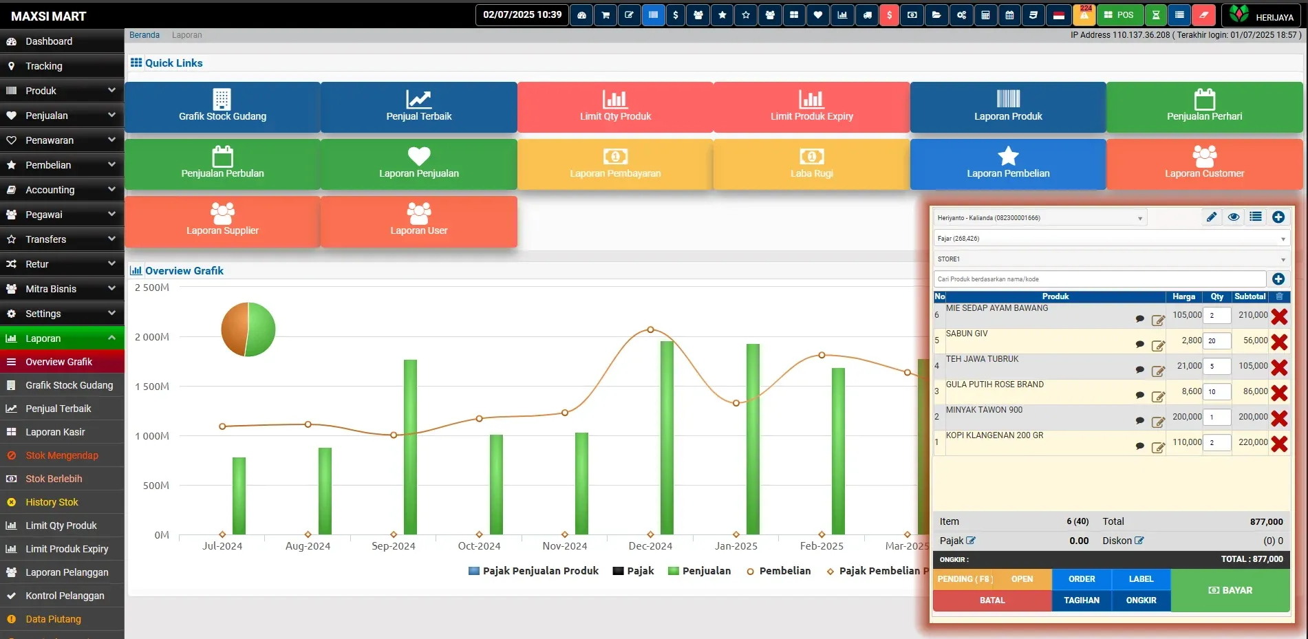Open the calculator icon in top toolbar
This screenshot has width=1308, height=639.
pos(985,15)
